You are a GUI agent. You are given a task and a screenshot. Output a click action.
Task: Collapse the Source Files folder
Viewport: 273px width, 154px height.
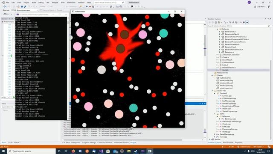212,91
